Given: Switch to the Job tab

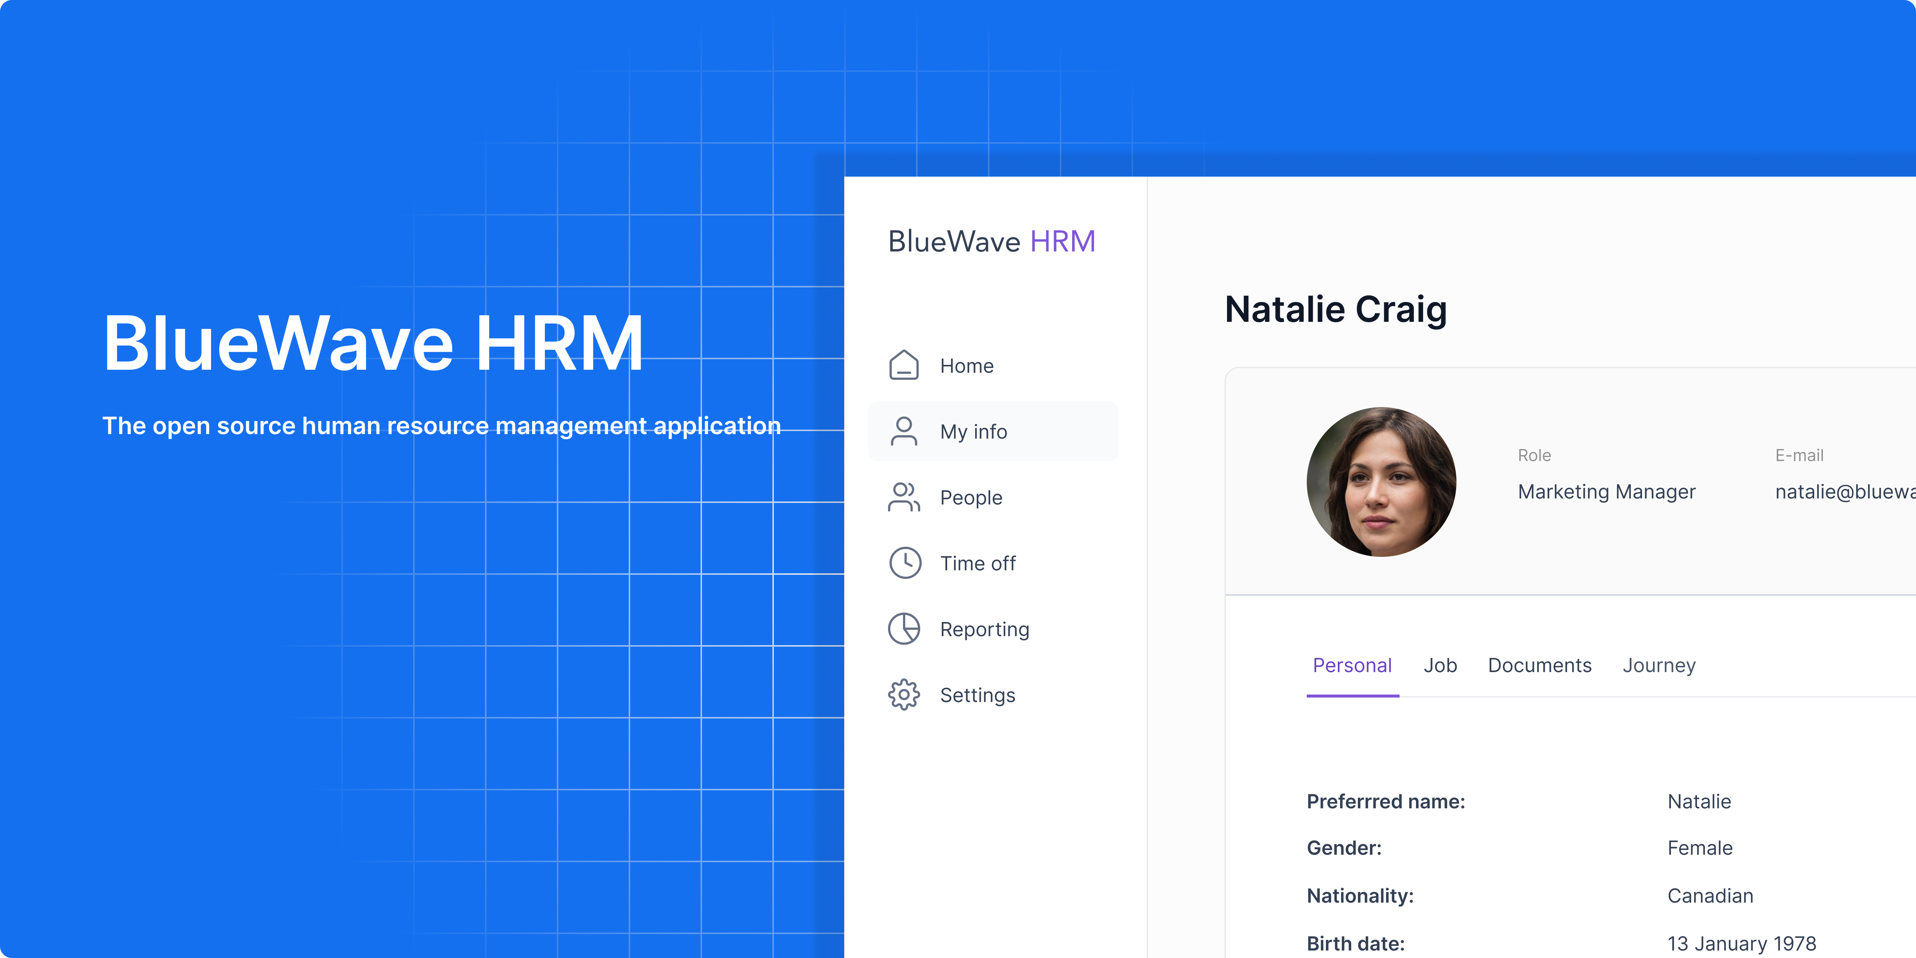Looking at the screenshot, I should 1440,666.
